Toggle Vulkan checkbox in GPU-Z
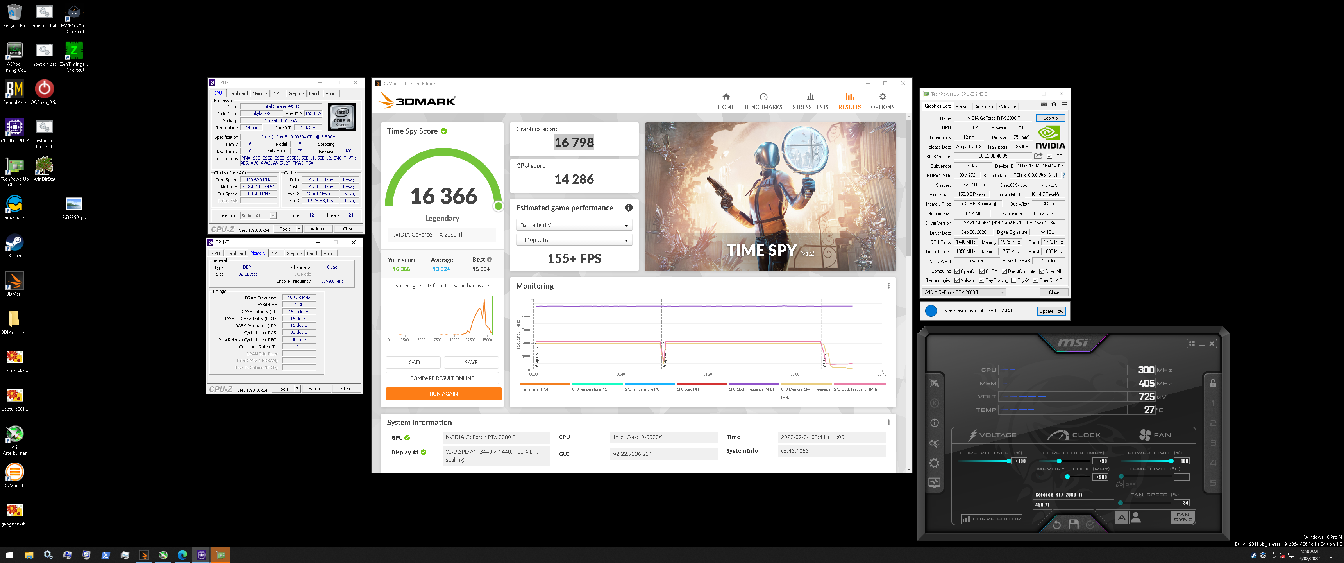This screenshot has height=563, width=1344. point(957,280)
